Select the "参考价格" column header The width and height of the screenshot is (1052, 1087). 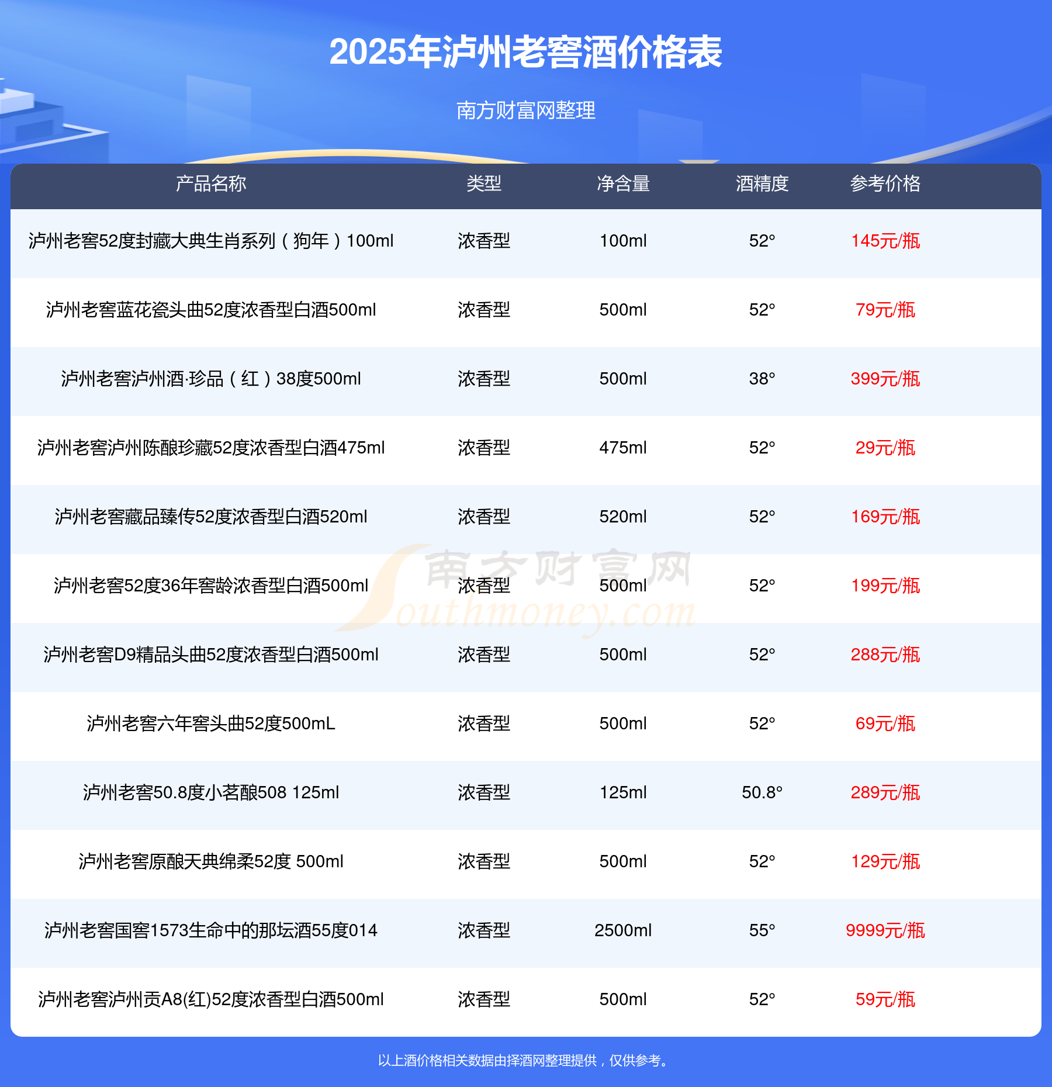click(885, 184)
